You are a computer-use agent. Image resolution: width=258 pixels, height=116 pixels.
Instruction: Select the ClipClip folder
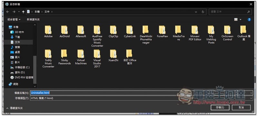pos(114,32)
